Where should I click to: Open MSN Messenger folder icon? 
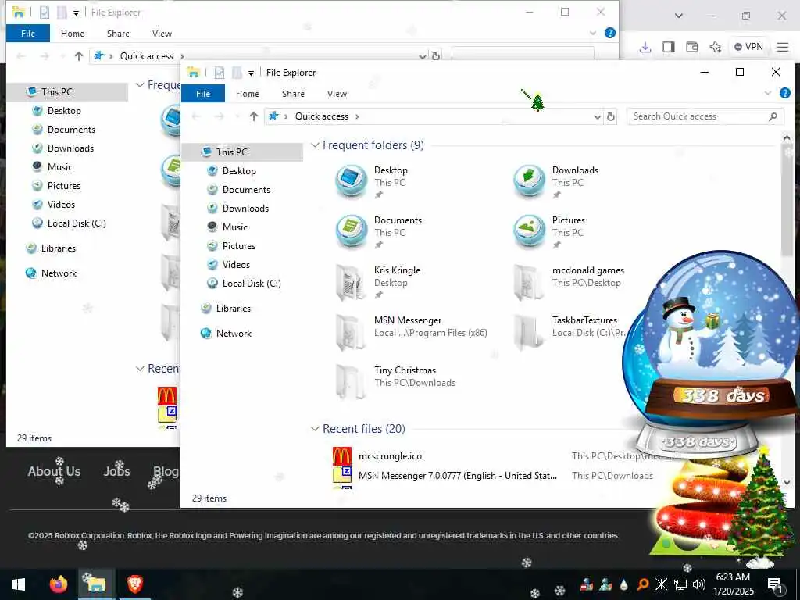pyautogui.click(x=351, y=331)
